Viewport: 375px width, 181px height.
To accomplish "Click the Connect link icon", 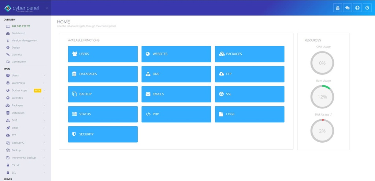I will 8,54.
